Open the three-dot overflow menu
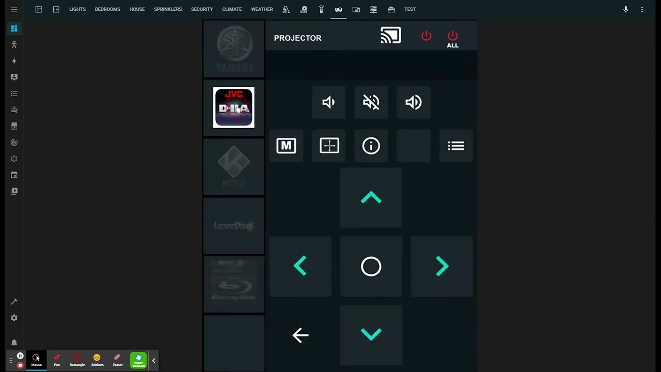Image resolution: width=661 pixels, height=372 pixels. pyautogui.click(x=642, y=9)
